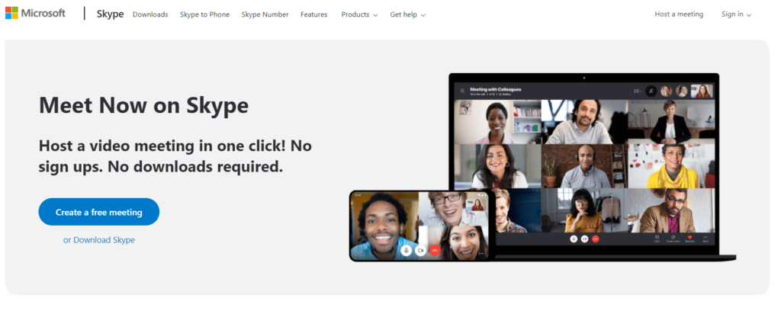Click microphone icon on phone image

[407, 250]
